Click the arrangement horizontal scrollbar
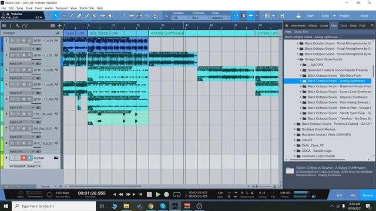The image size is (376, 211). (105, 186)
